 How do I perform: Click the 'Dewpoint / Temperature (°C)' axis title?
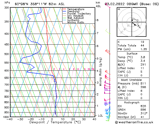tap(55, 122)
